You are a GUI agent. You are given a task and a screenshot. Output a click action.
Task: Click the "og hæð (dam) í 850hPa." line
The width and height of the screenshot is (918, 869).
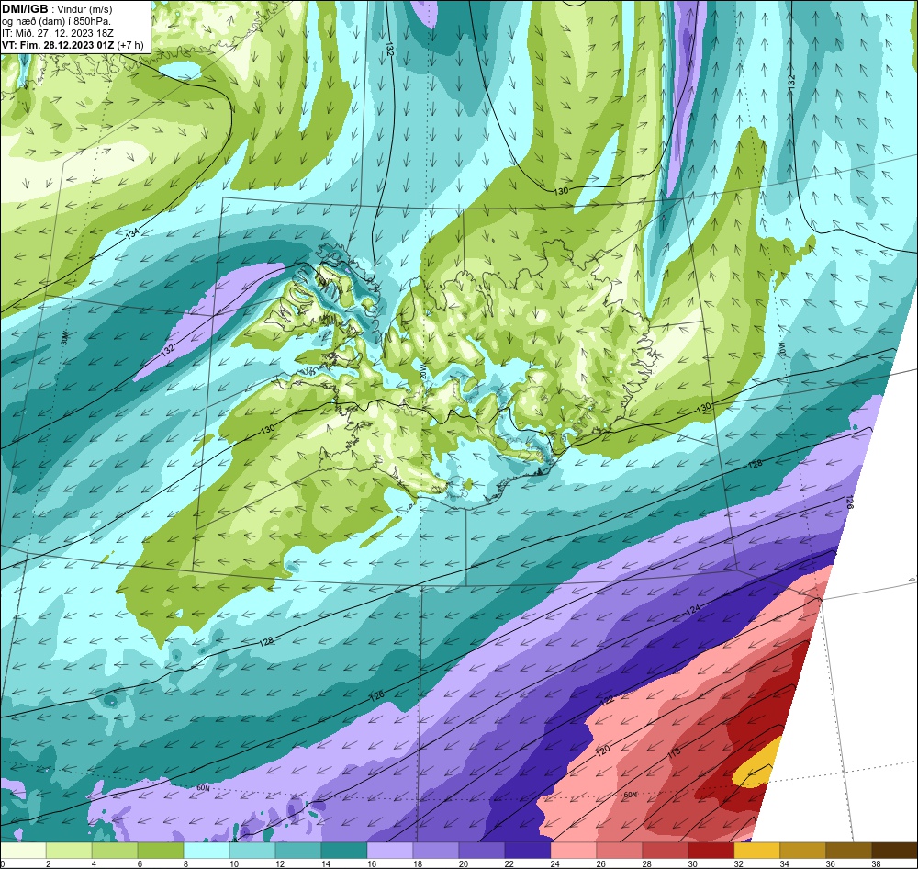[56, 21]
